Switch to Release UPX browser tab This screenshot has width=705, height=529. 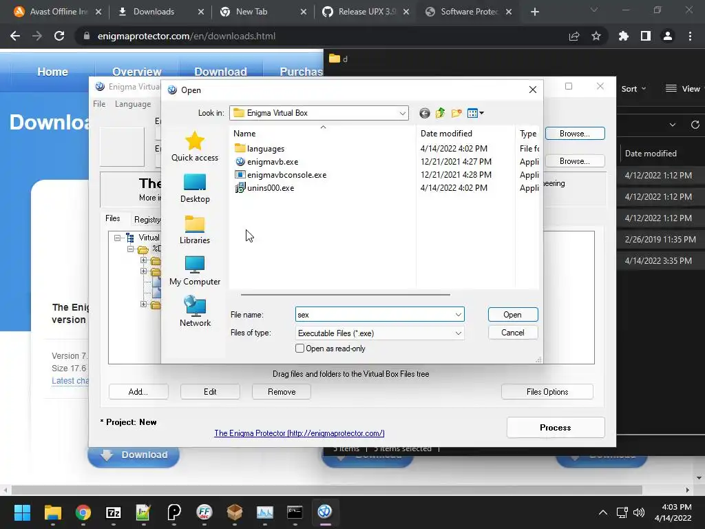pos(365,12)
